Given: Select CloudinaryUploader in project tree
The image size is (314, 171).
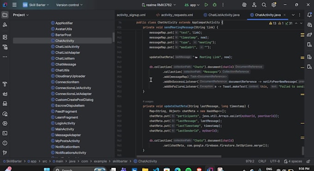Looking at the screenshot, I should [68, 76].
